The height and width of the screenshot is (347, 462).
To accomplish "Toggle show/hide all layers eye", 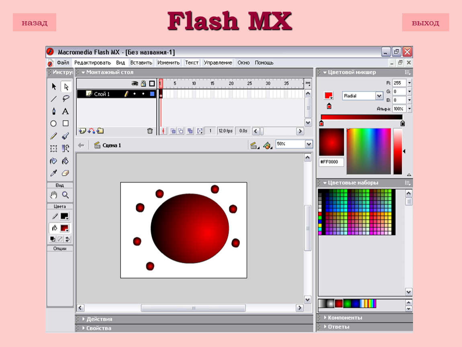I will click(135, 84).
